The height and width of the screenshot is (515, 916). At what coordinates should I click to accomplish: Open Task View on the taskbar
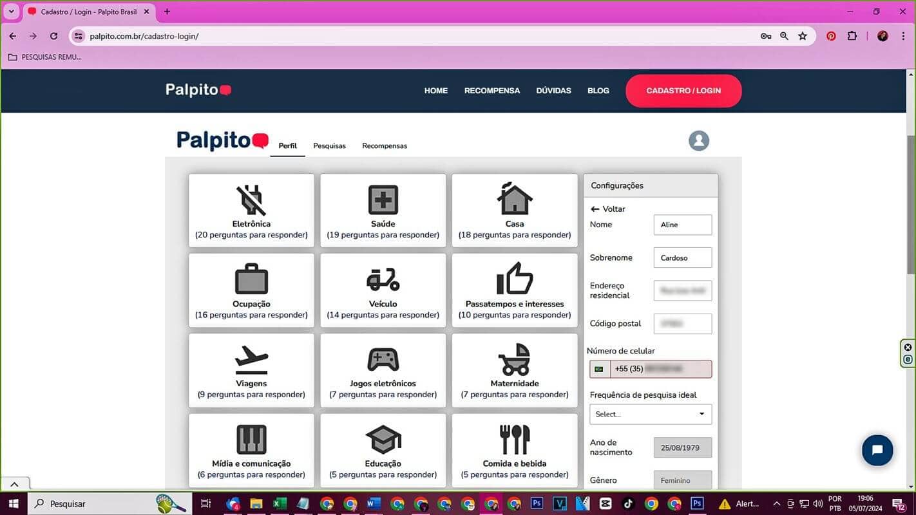click(x=206, y=503)
